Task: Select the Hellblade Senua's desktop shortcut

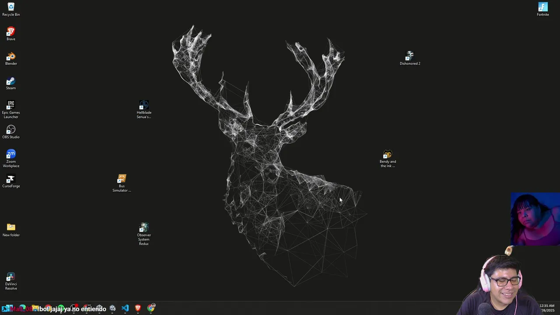Action: coord(144,109)
